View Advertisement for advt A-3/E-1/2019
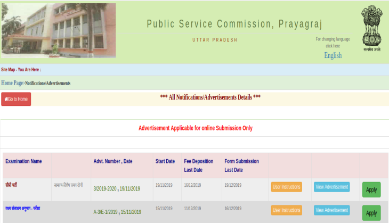This screenshot has height=223, width=389. tap(331, 210)
